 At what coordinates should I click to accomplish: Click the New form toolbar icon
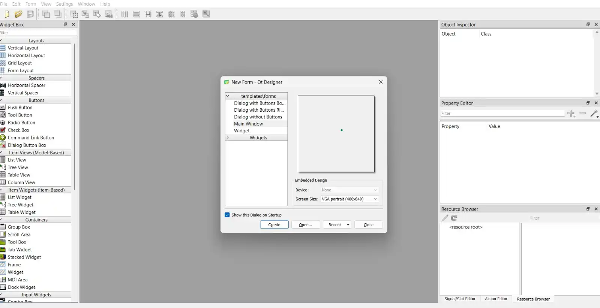point(7,14)
